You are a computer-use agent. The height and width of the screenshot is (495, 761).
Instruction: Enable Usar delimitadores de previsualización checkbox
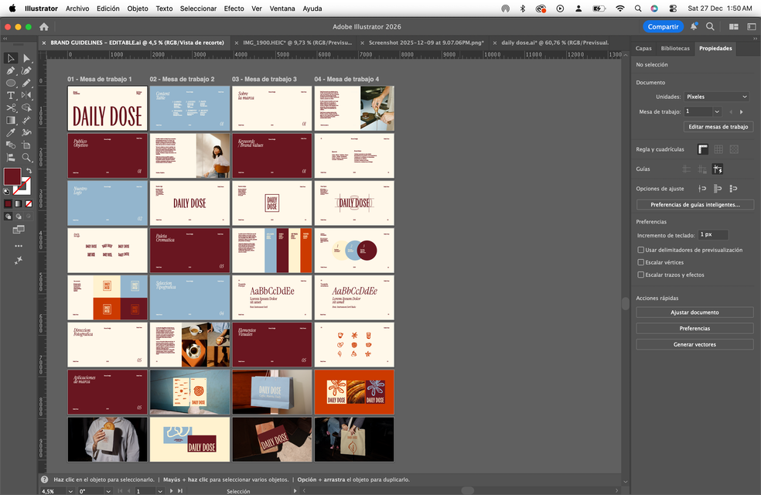coord(640,250)
